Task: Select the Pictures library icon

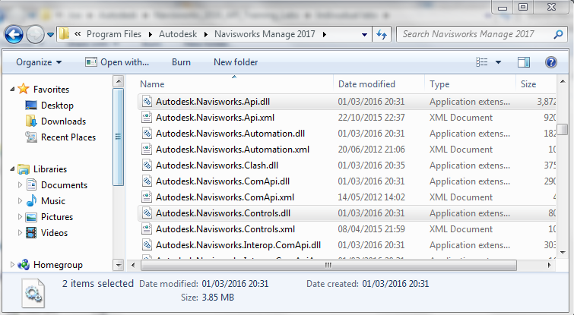Action: pyautogui.click(x=31, y=217)
